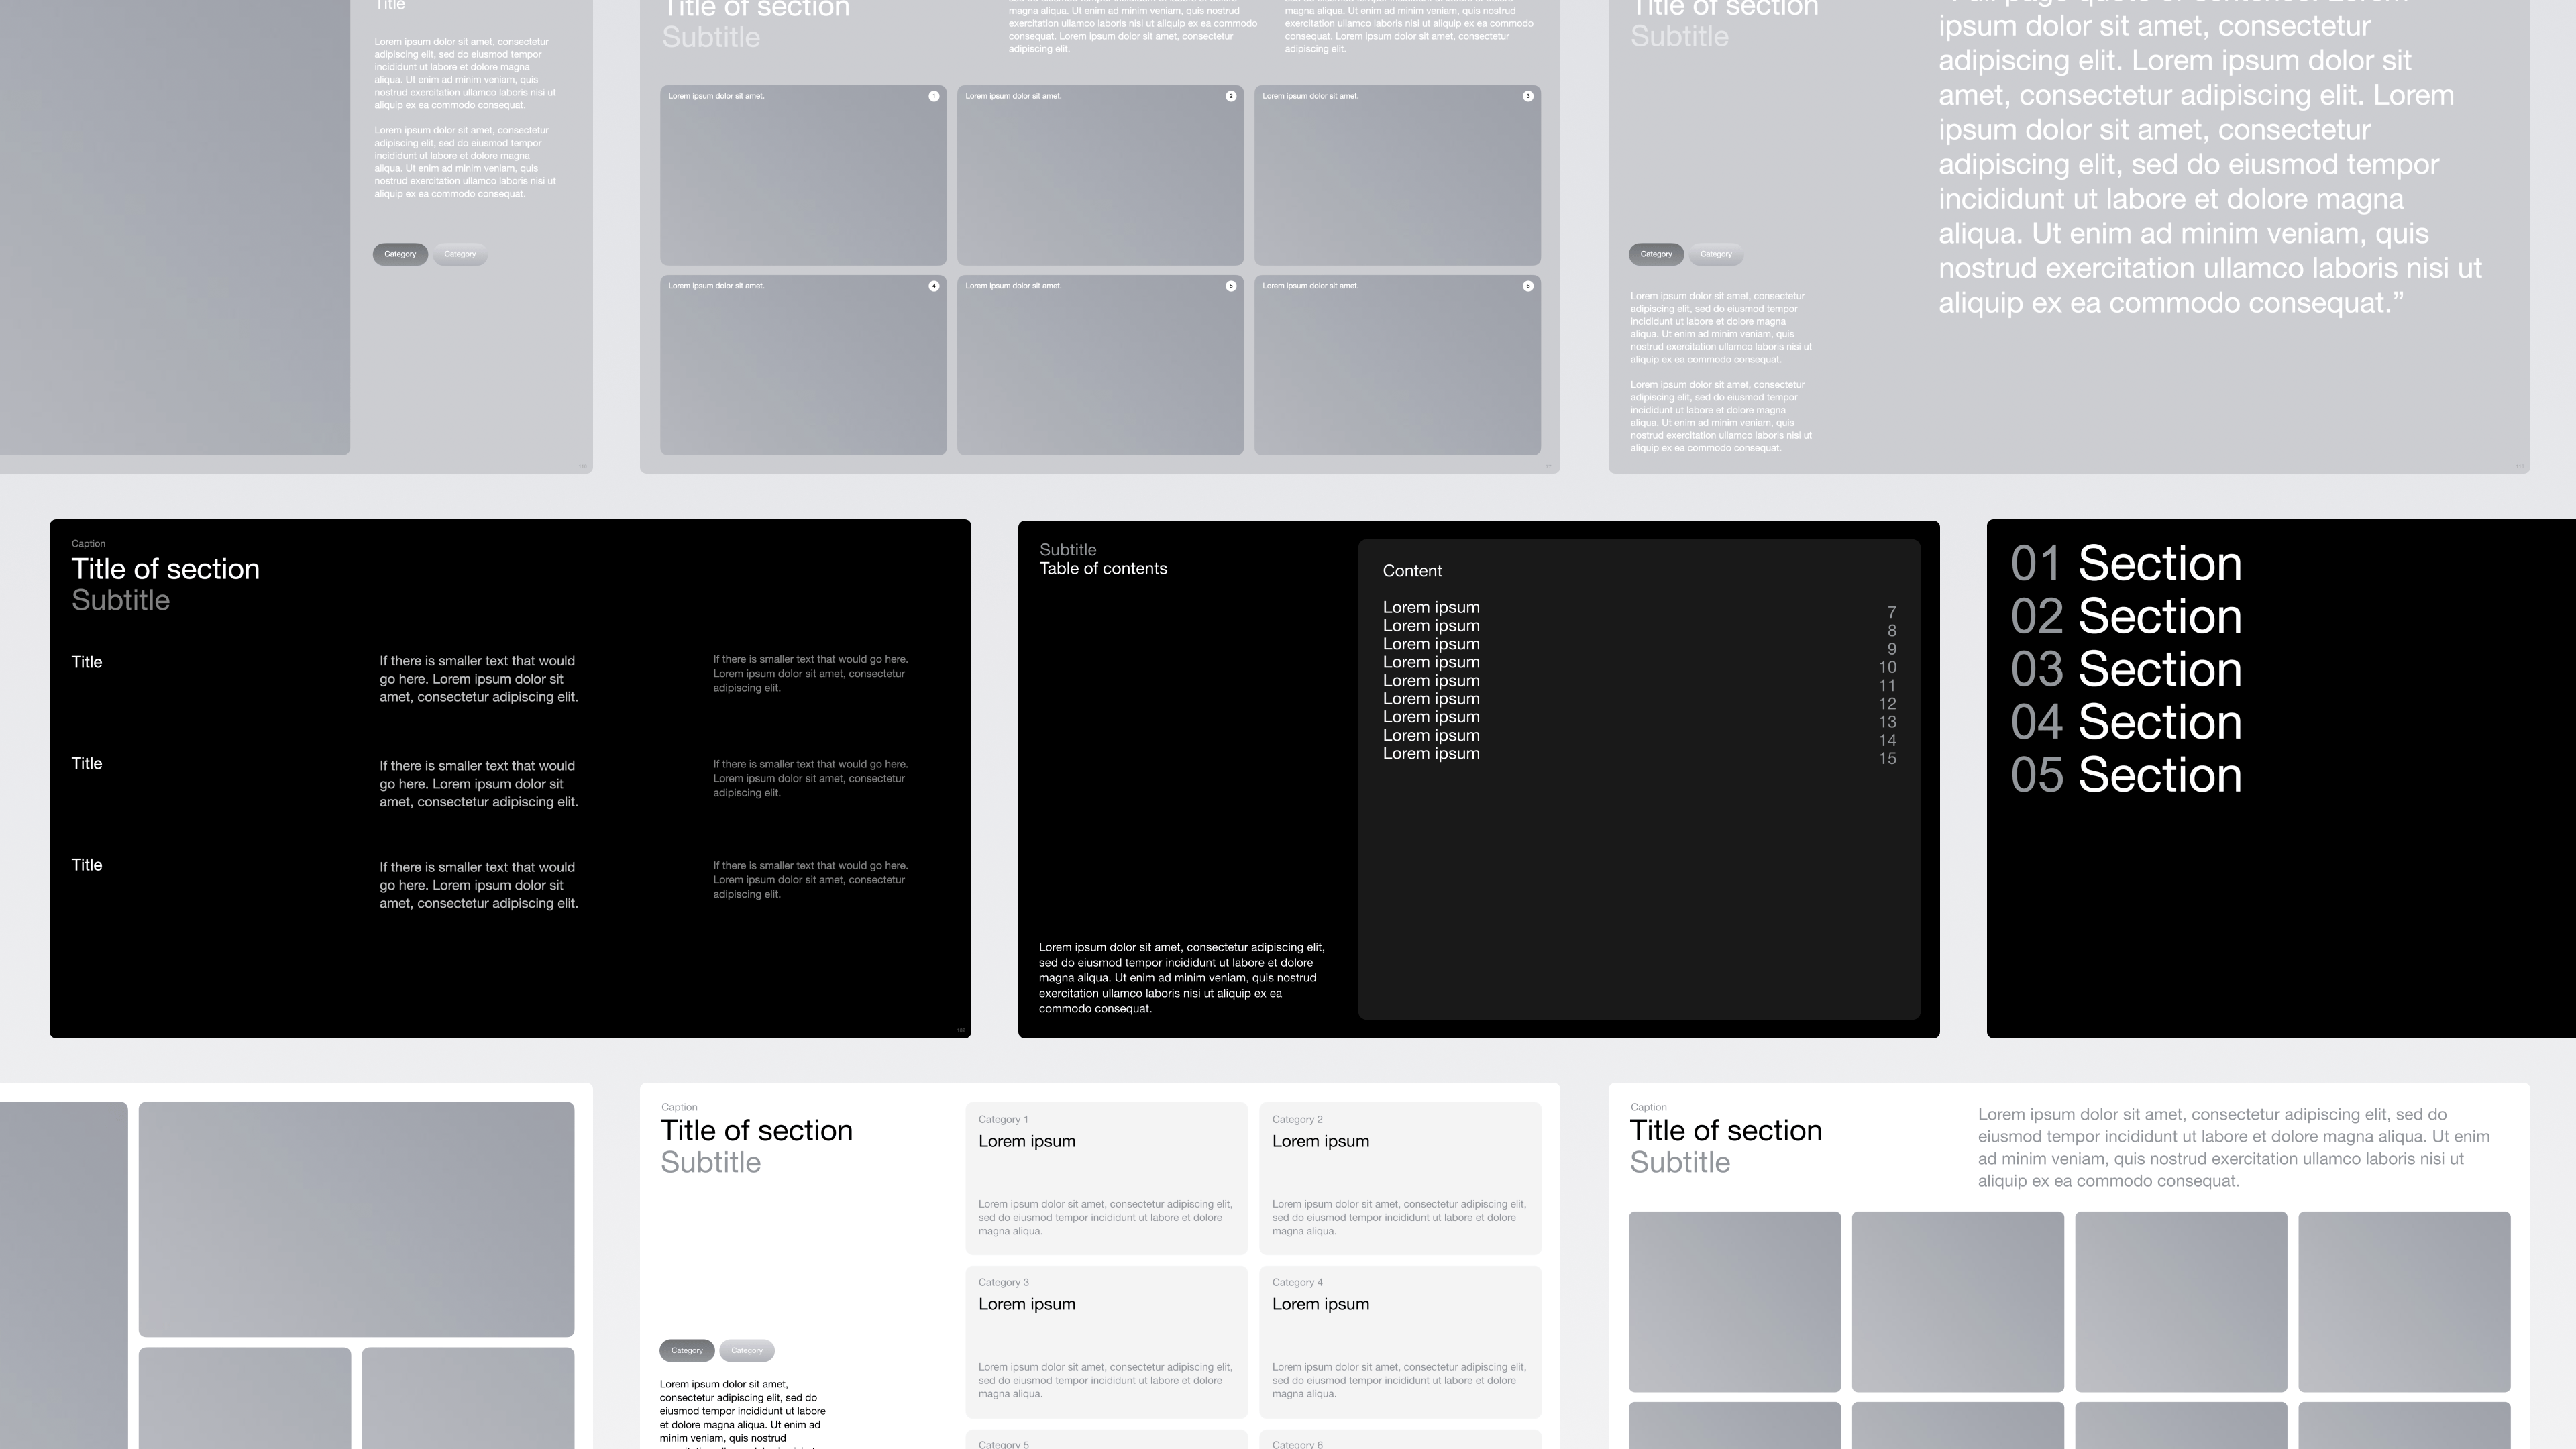Open the Category 4 Lorem ipsum card
Image resolution: width=2576 pixels, height=1449 pixels.
pos(1400,1340)
